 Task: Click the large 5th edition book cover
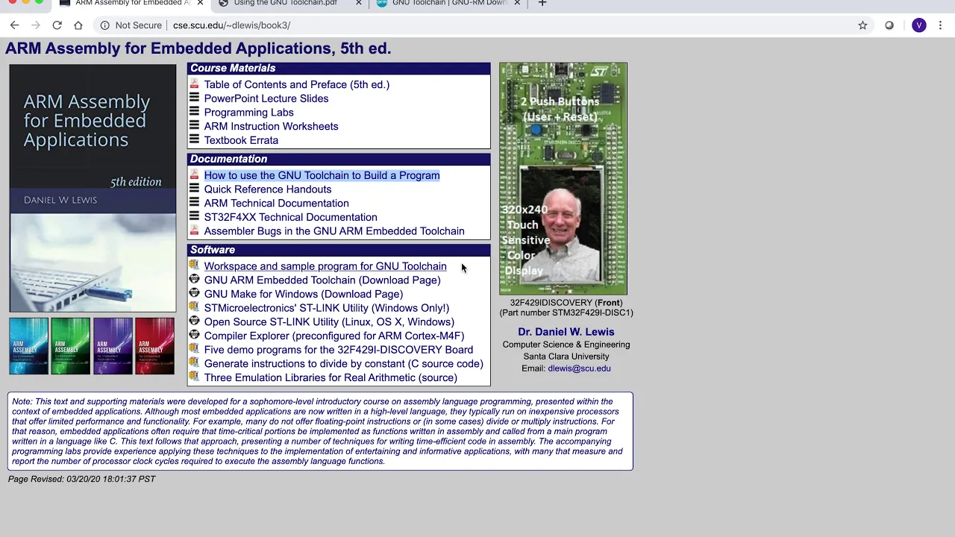(93, 188)
